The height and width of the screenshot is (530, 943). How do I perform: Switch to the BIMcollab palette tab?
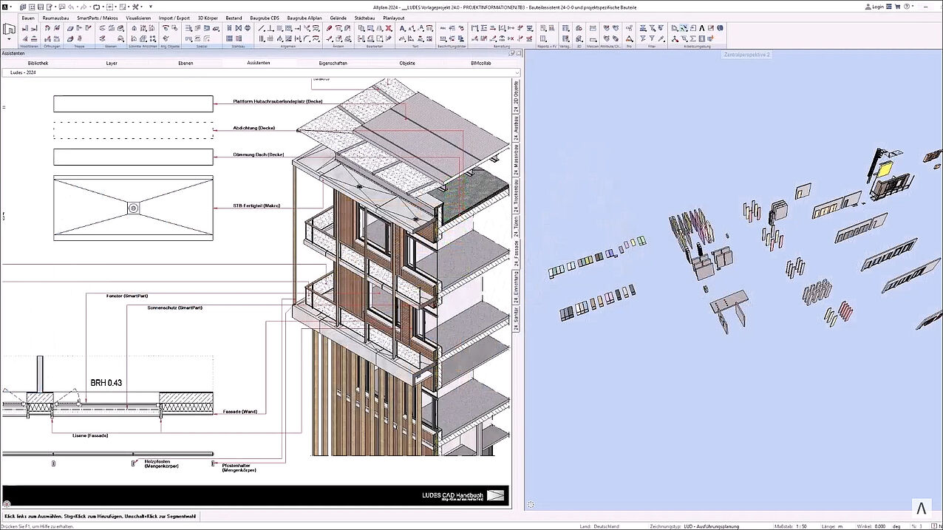pos(481,64)
